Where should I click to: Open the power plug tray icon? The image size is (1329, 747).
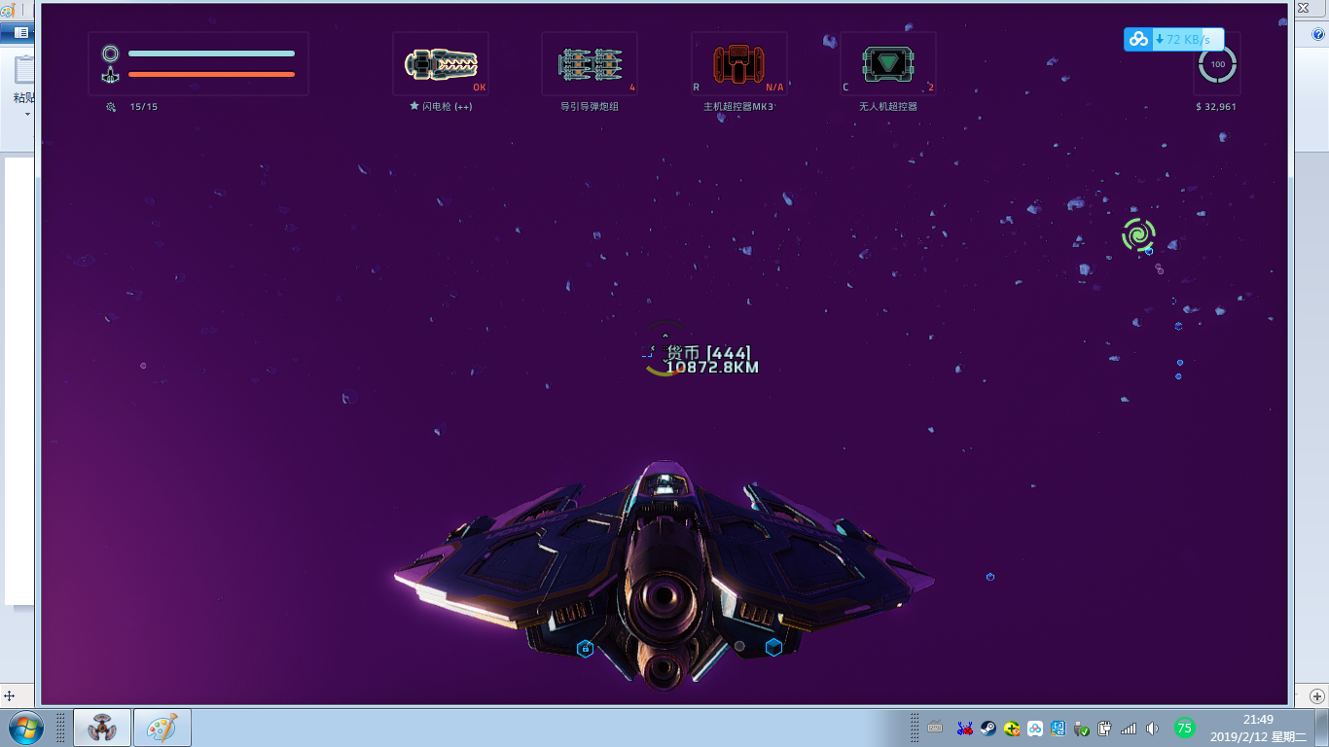tap(1105, 728)
